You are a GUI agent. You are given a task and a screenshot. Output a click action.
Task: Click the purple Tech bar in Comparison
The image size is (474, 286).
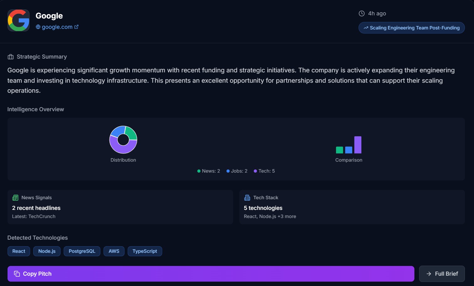point(358,145)
